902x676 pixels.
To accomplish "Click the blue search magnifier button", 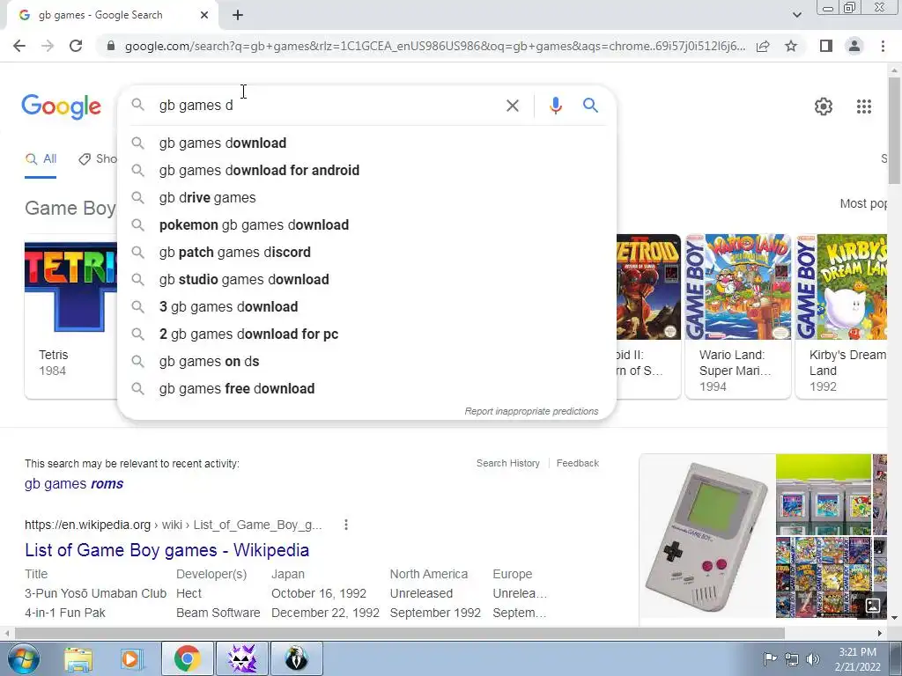I will coord(590,106).
